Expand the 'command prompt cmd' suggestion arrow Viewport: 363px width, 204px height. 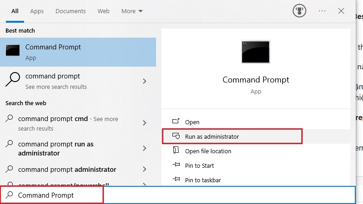pos(144,123)
